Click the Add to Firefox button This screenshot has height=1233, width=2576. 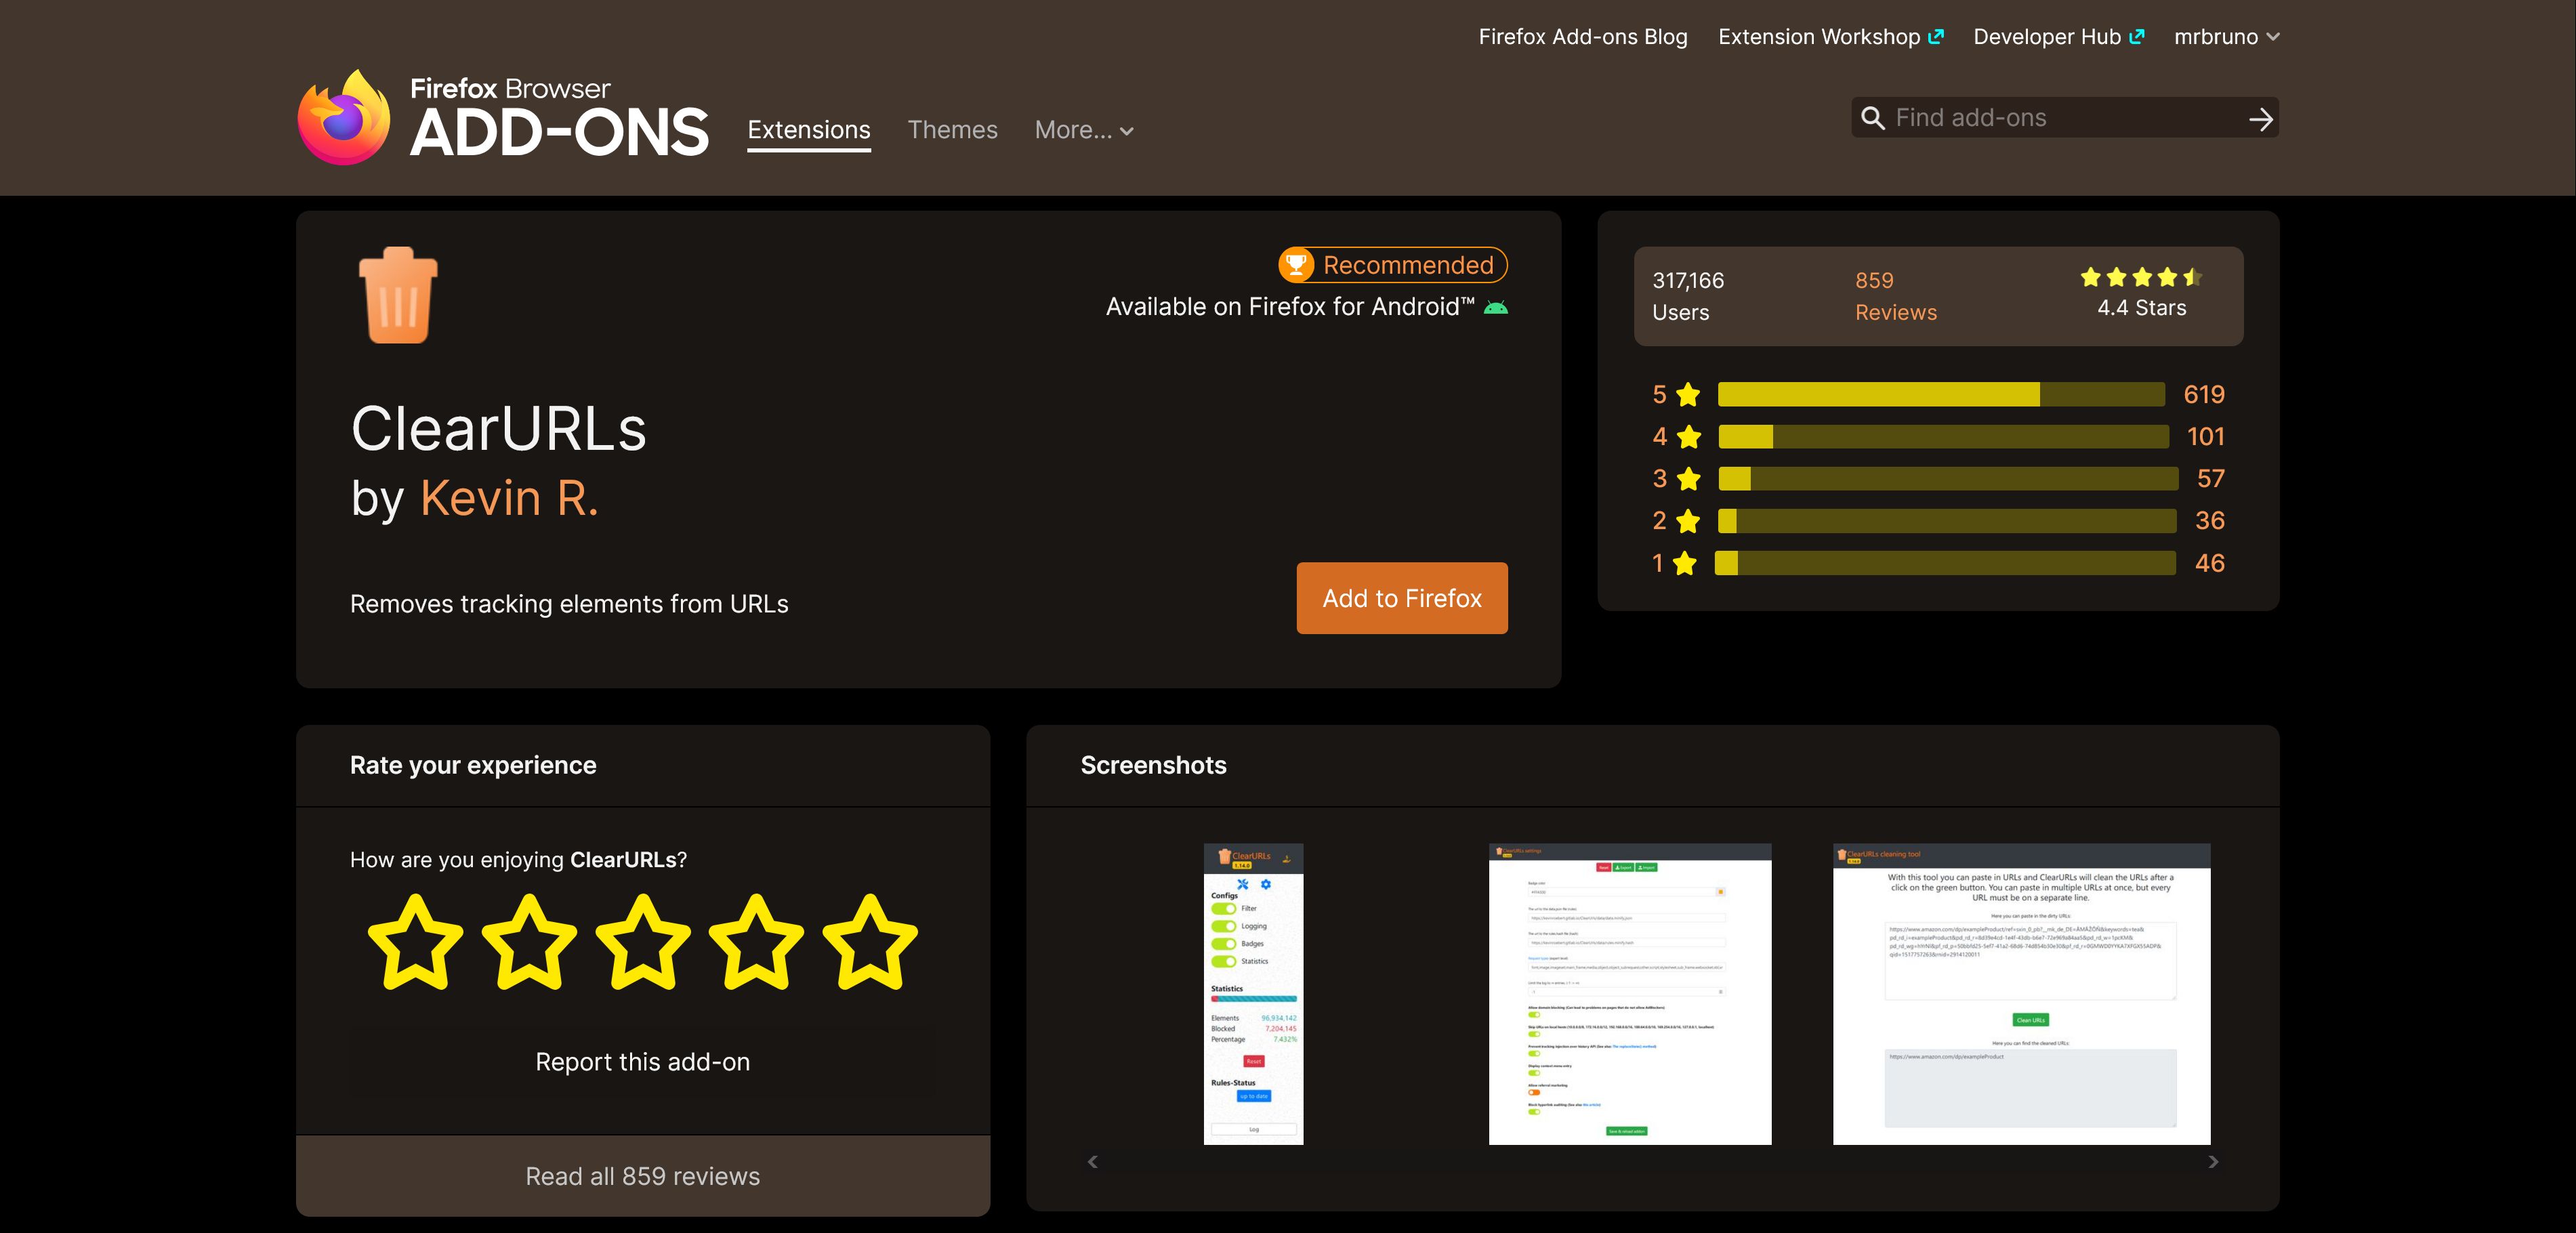1402,598
